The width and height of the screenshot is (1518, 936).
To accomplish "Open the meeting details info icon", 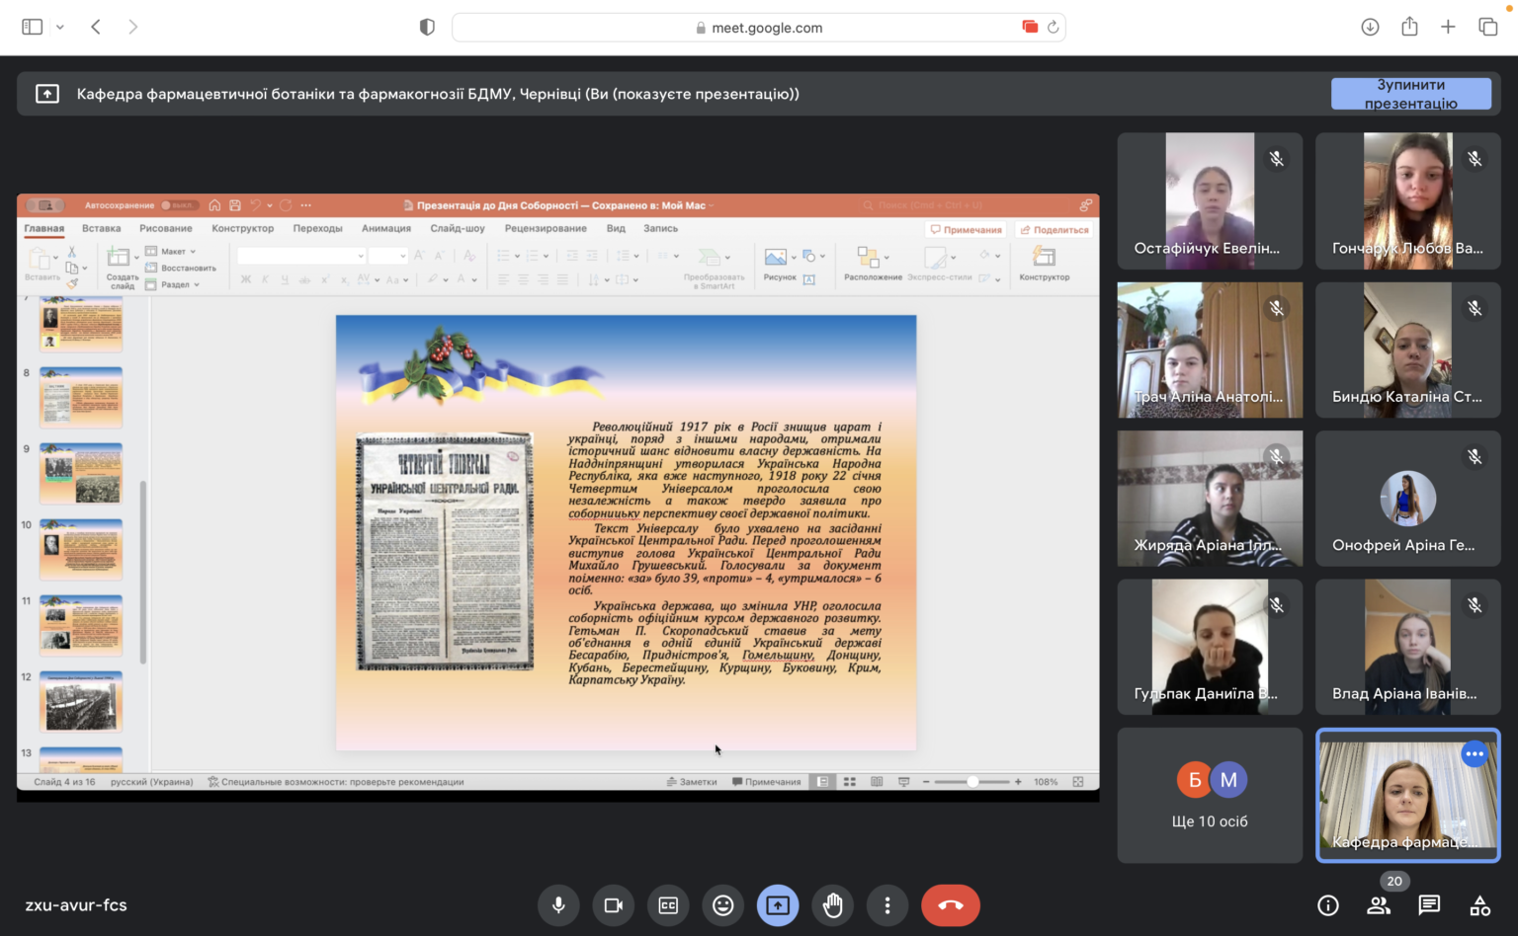I will [1328, 905].
